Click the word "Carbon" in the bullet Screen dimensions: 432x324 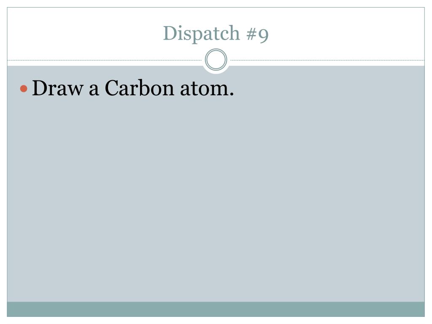pyautogui.click(x=139, y=88)
